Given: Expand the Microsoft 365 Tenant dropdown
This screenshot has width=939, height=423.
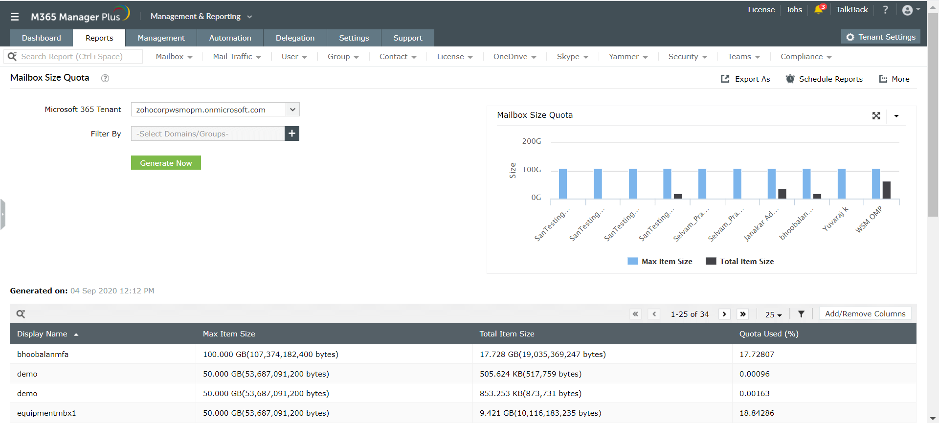Looking at the screenshot, I should pos(292,110).
